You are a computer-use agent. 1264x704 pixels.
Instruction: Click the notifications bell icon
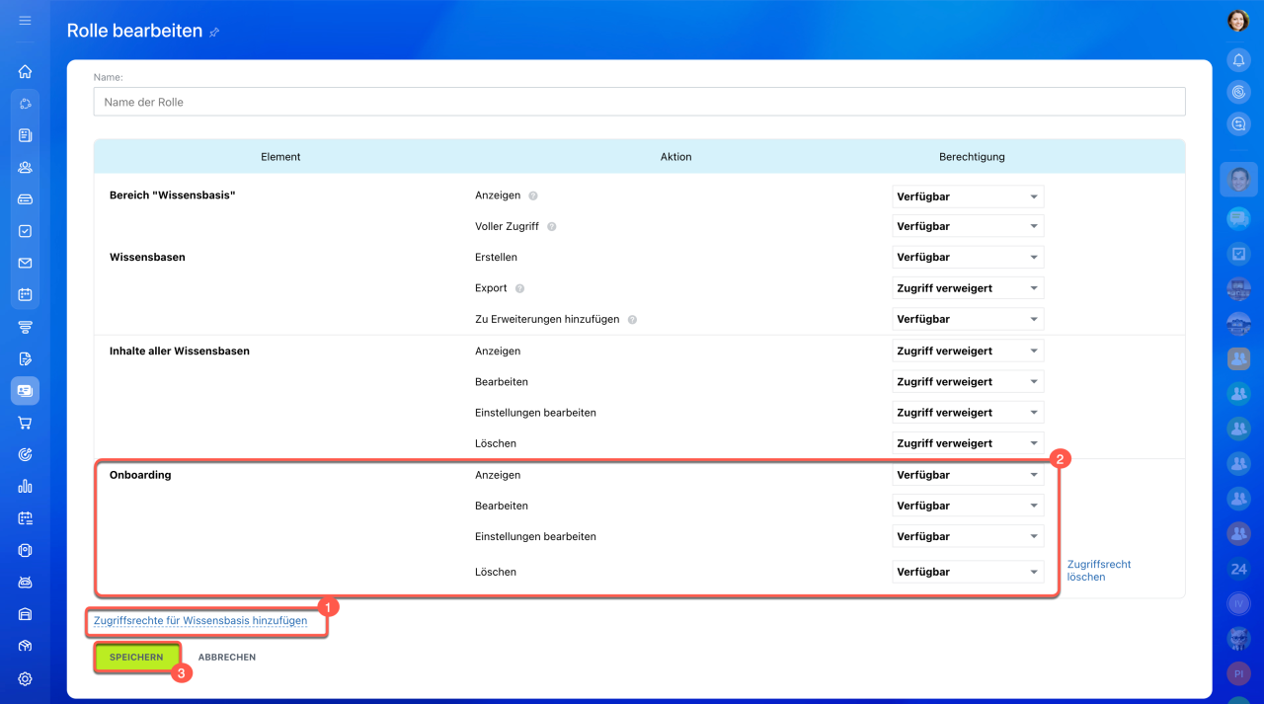click(x=1238, y=60)
